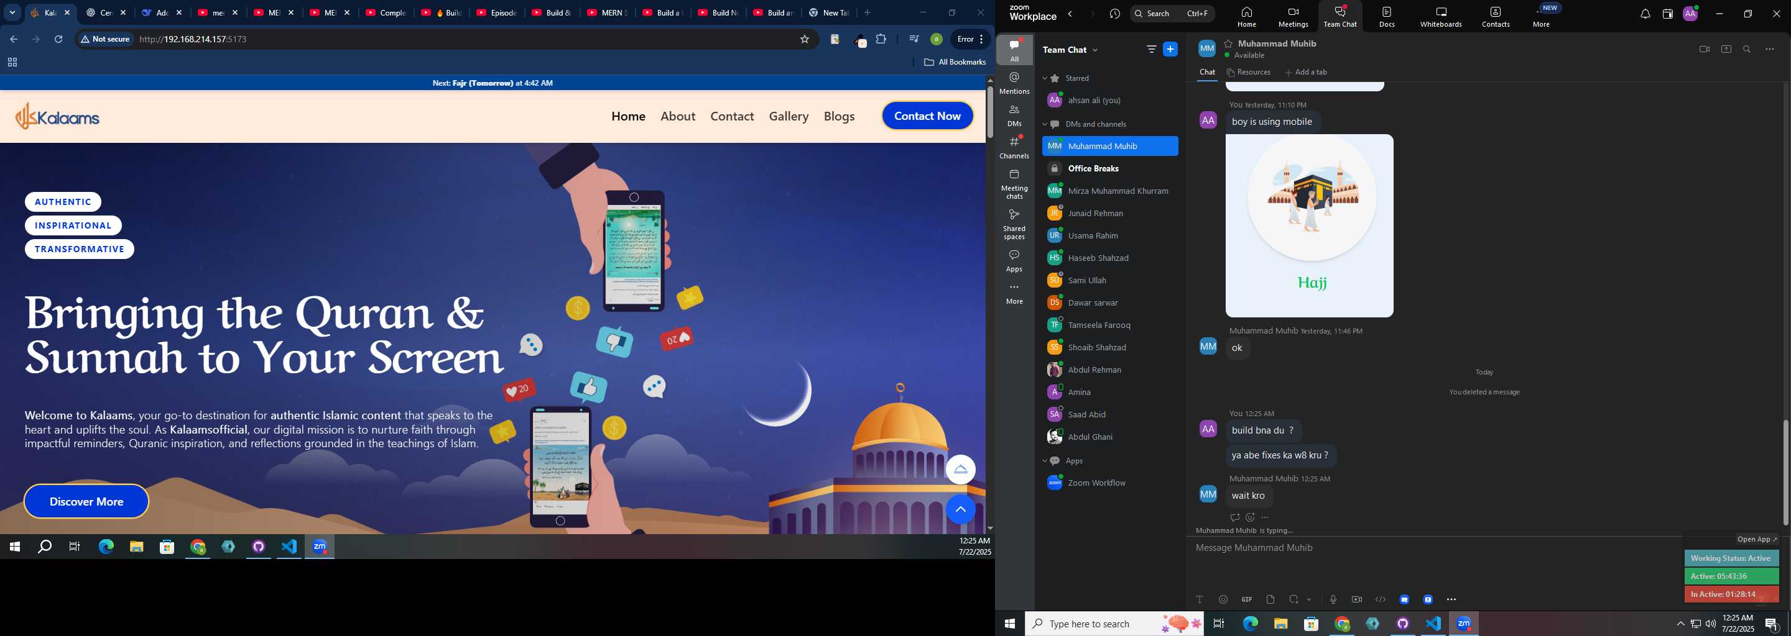Start a screenshot capture in composer
The height and width of the screenshot is (636, 1791).
pos(1294,599)
